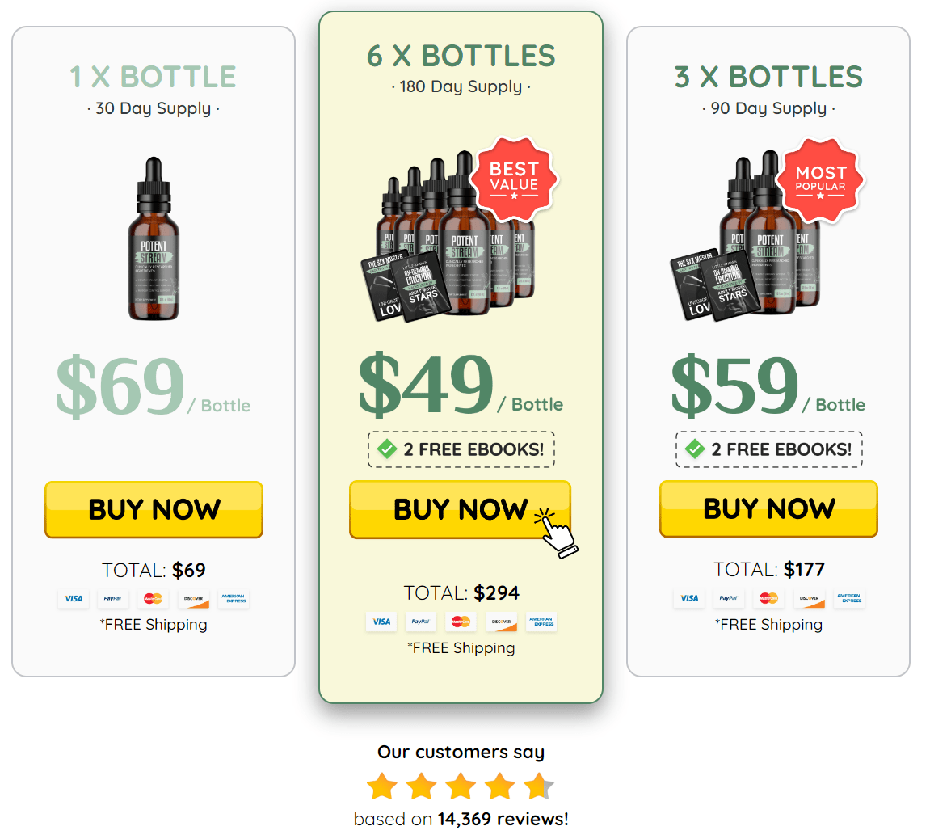Click the American Express icon in the 1 bottle card

(x=234, y=599)
